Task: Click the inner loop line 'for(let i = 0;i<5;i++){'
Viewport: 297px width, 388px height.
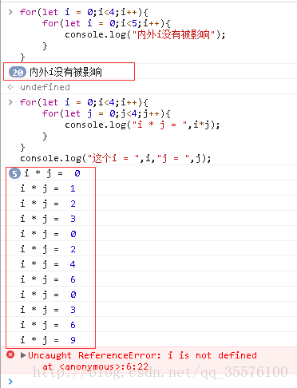Action: (106, 23)
